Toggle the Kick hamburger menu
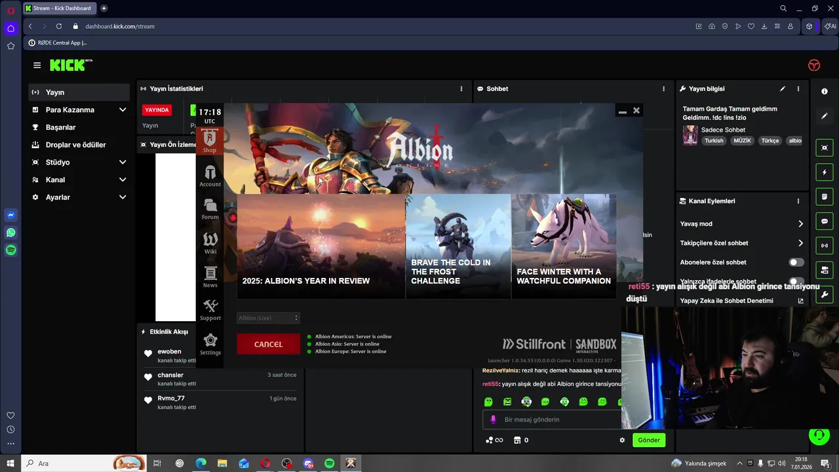Image resolution: width=839 pixels, height=472 pixels. 37,65
